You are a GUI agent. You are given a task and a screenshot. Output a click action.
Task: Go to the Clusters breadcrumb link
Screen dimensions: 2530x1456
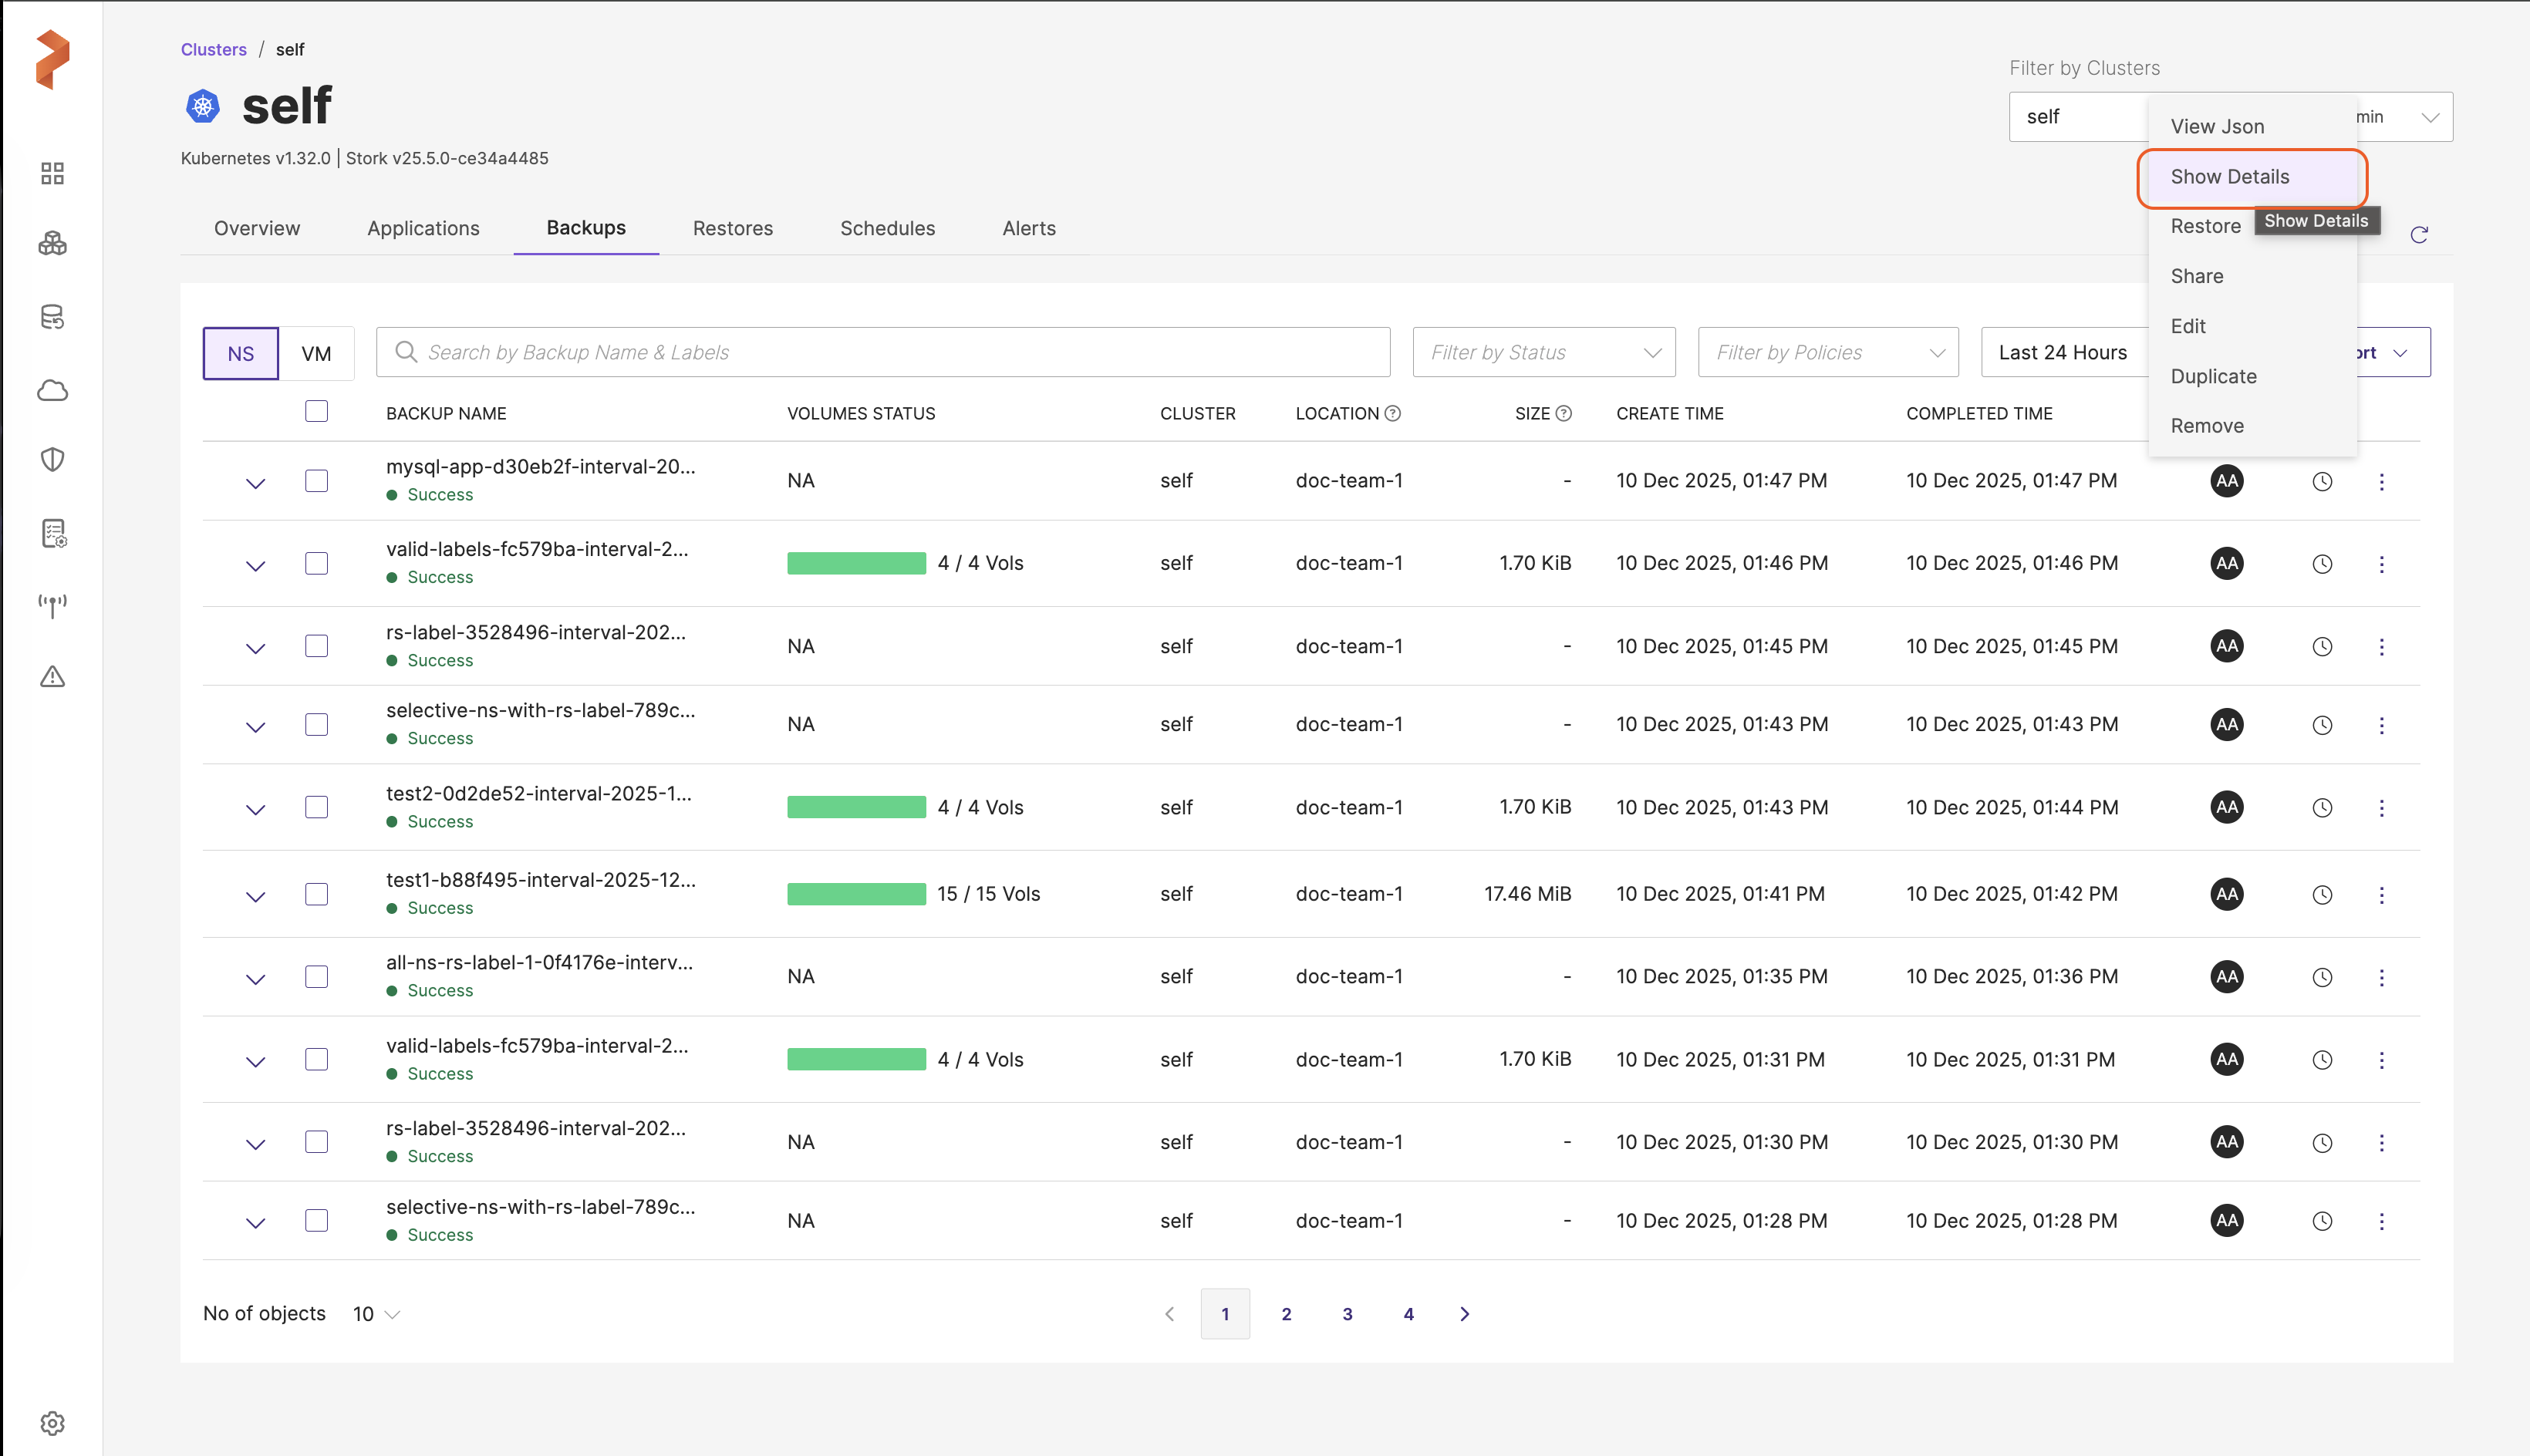point(213,49)
